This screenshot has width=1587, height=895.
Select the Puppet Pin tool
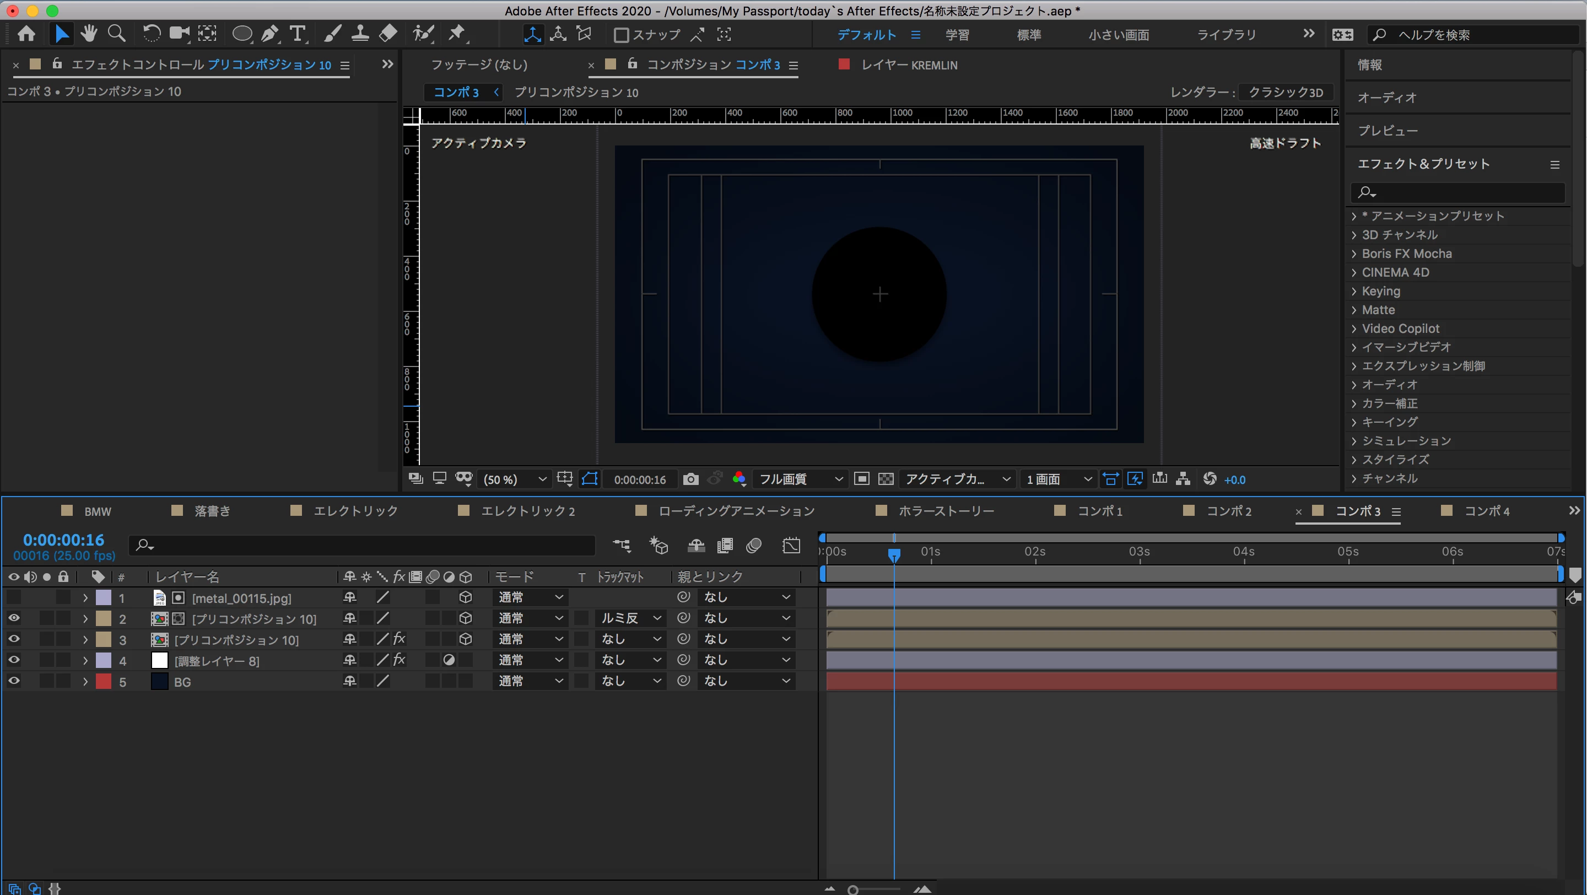pos(456,34)
